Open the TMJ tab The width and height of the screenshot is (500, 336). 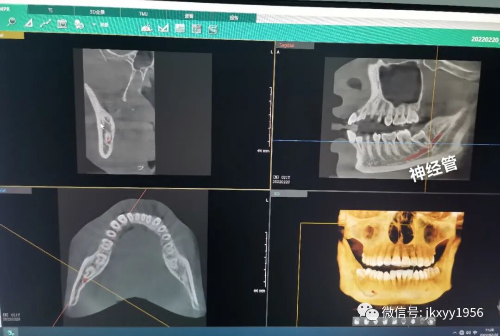pyautogui.click(x=144, y=14)
